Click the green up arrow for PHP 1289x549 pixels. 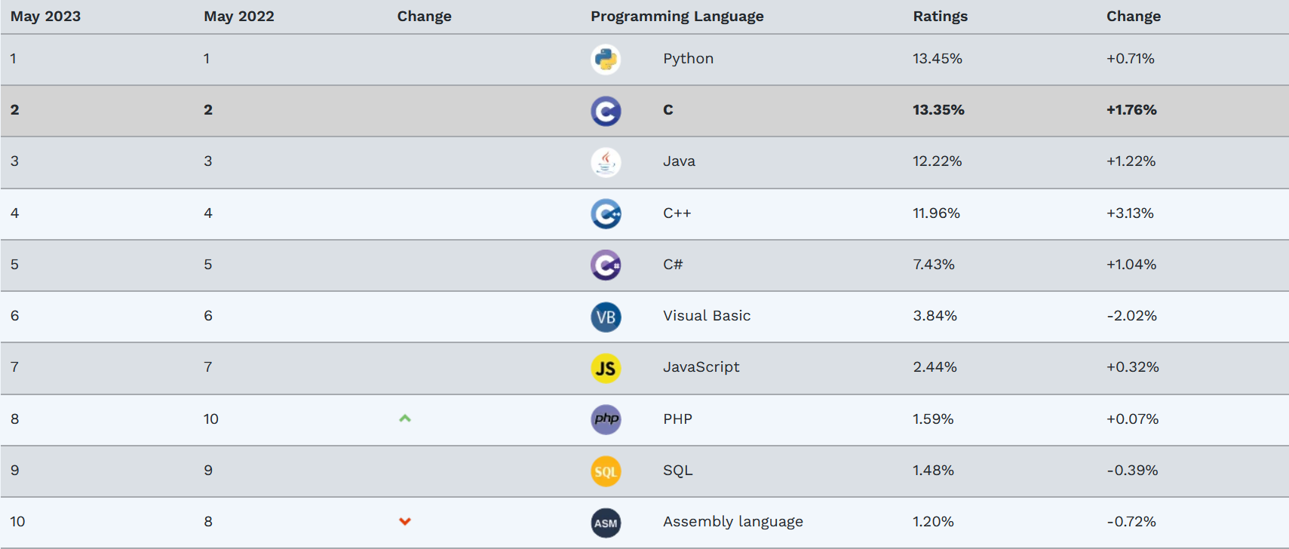tap(405, 418)
